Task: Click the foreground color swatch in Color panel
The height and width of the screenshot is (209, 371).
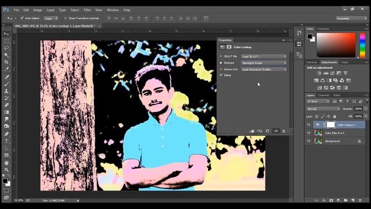Action: pos(310,36)
